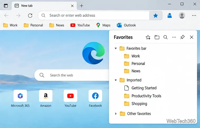The image size is (200, 128).
Task: Open the browser essentials shopping icon
Action: 170,16
